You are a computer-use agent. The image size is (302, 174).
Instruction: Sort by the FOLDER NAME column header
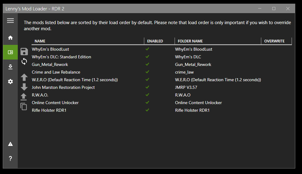[x=190, y=41]
